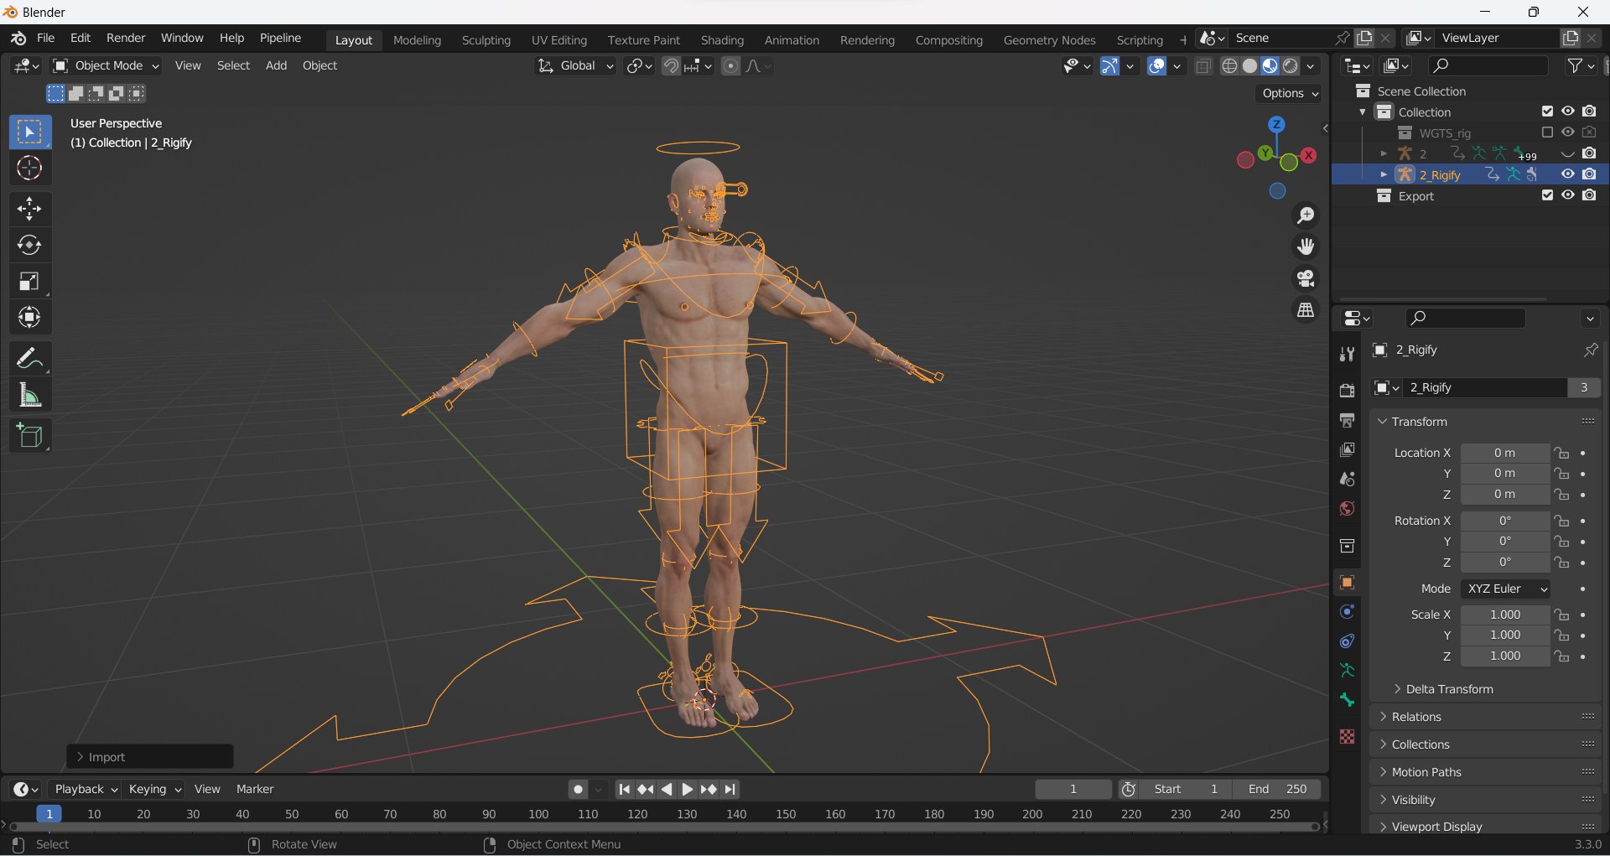Open the Bone properties tab
Image resolution: width=1610 pixels, height=856 pixels.
1347,700
